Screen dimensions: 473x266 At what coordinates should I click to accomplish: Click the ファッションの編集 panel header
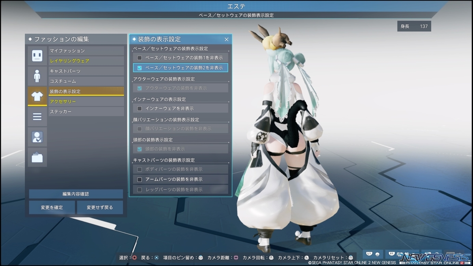click(76, 39)
